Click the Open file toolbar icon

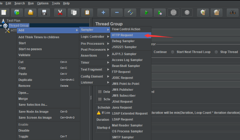click(x=31, y=12)
